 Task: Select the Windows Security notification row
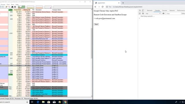(34, 57)
